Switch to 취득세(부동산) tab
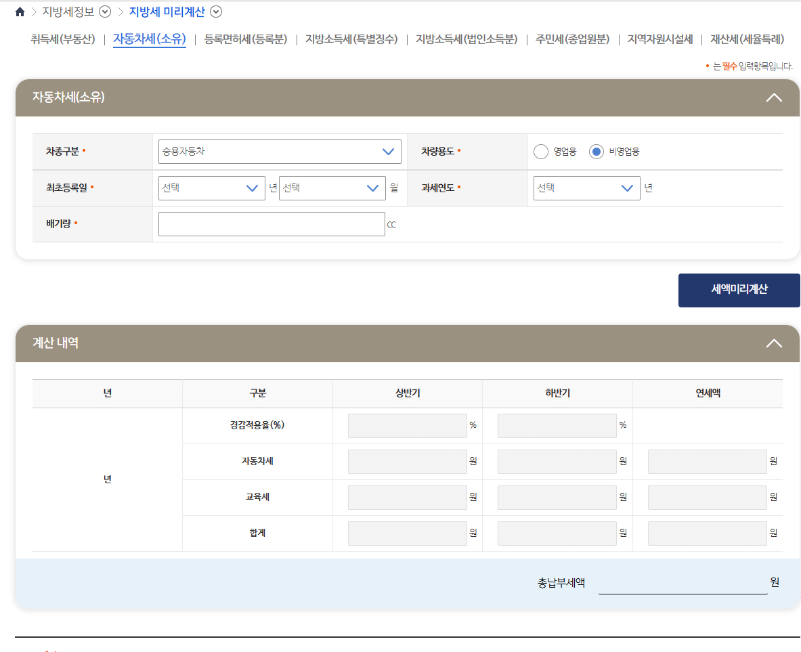The width and height of the screenshot is (801, 652). [x=63, y=39]
